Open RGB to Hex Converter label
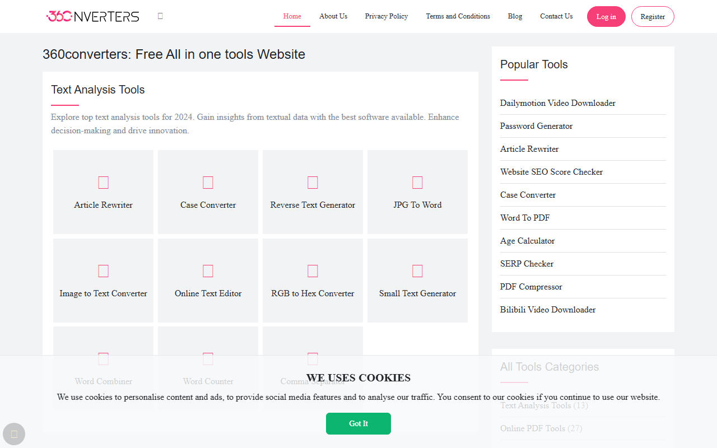 313,293
